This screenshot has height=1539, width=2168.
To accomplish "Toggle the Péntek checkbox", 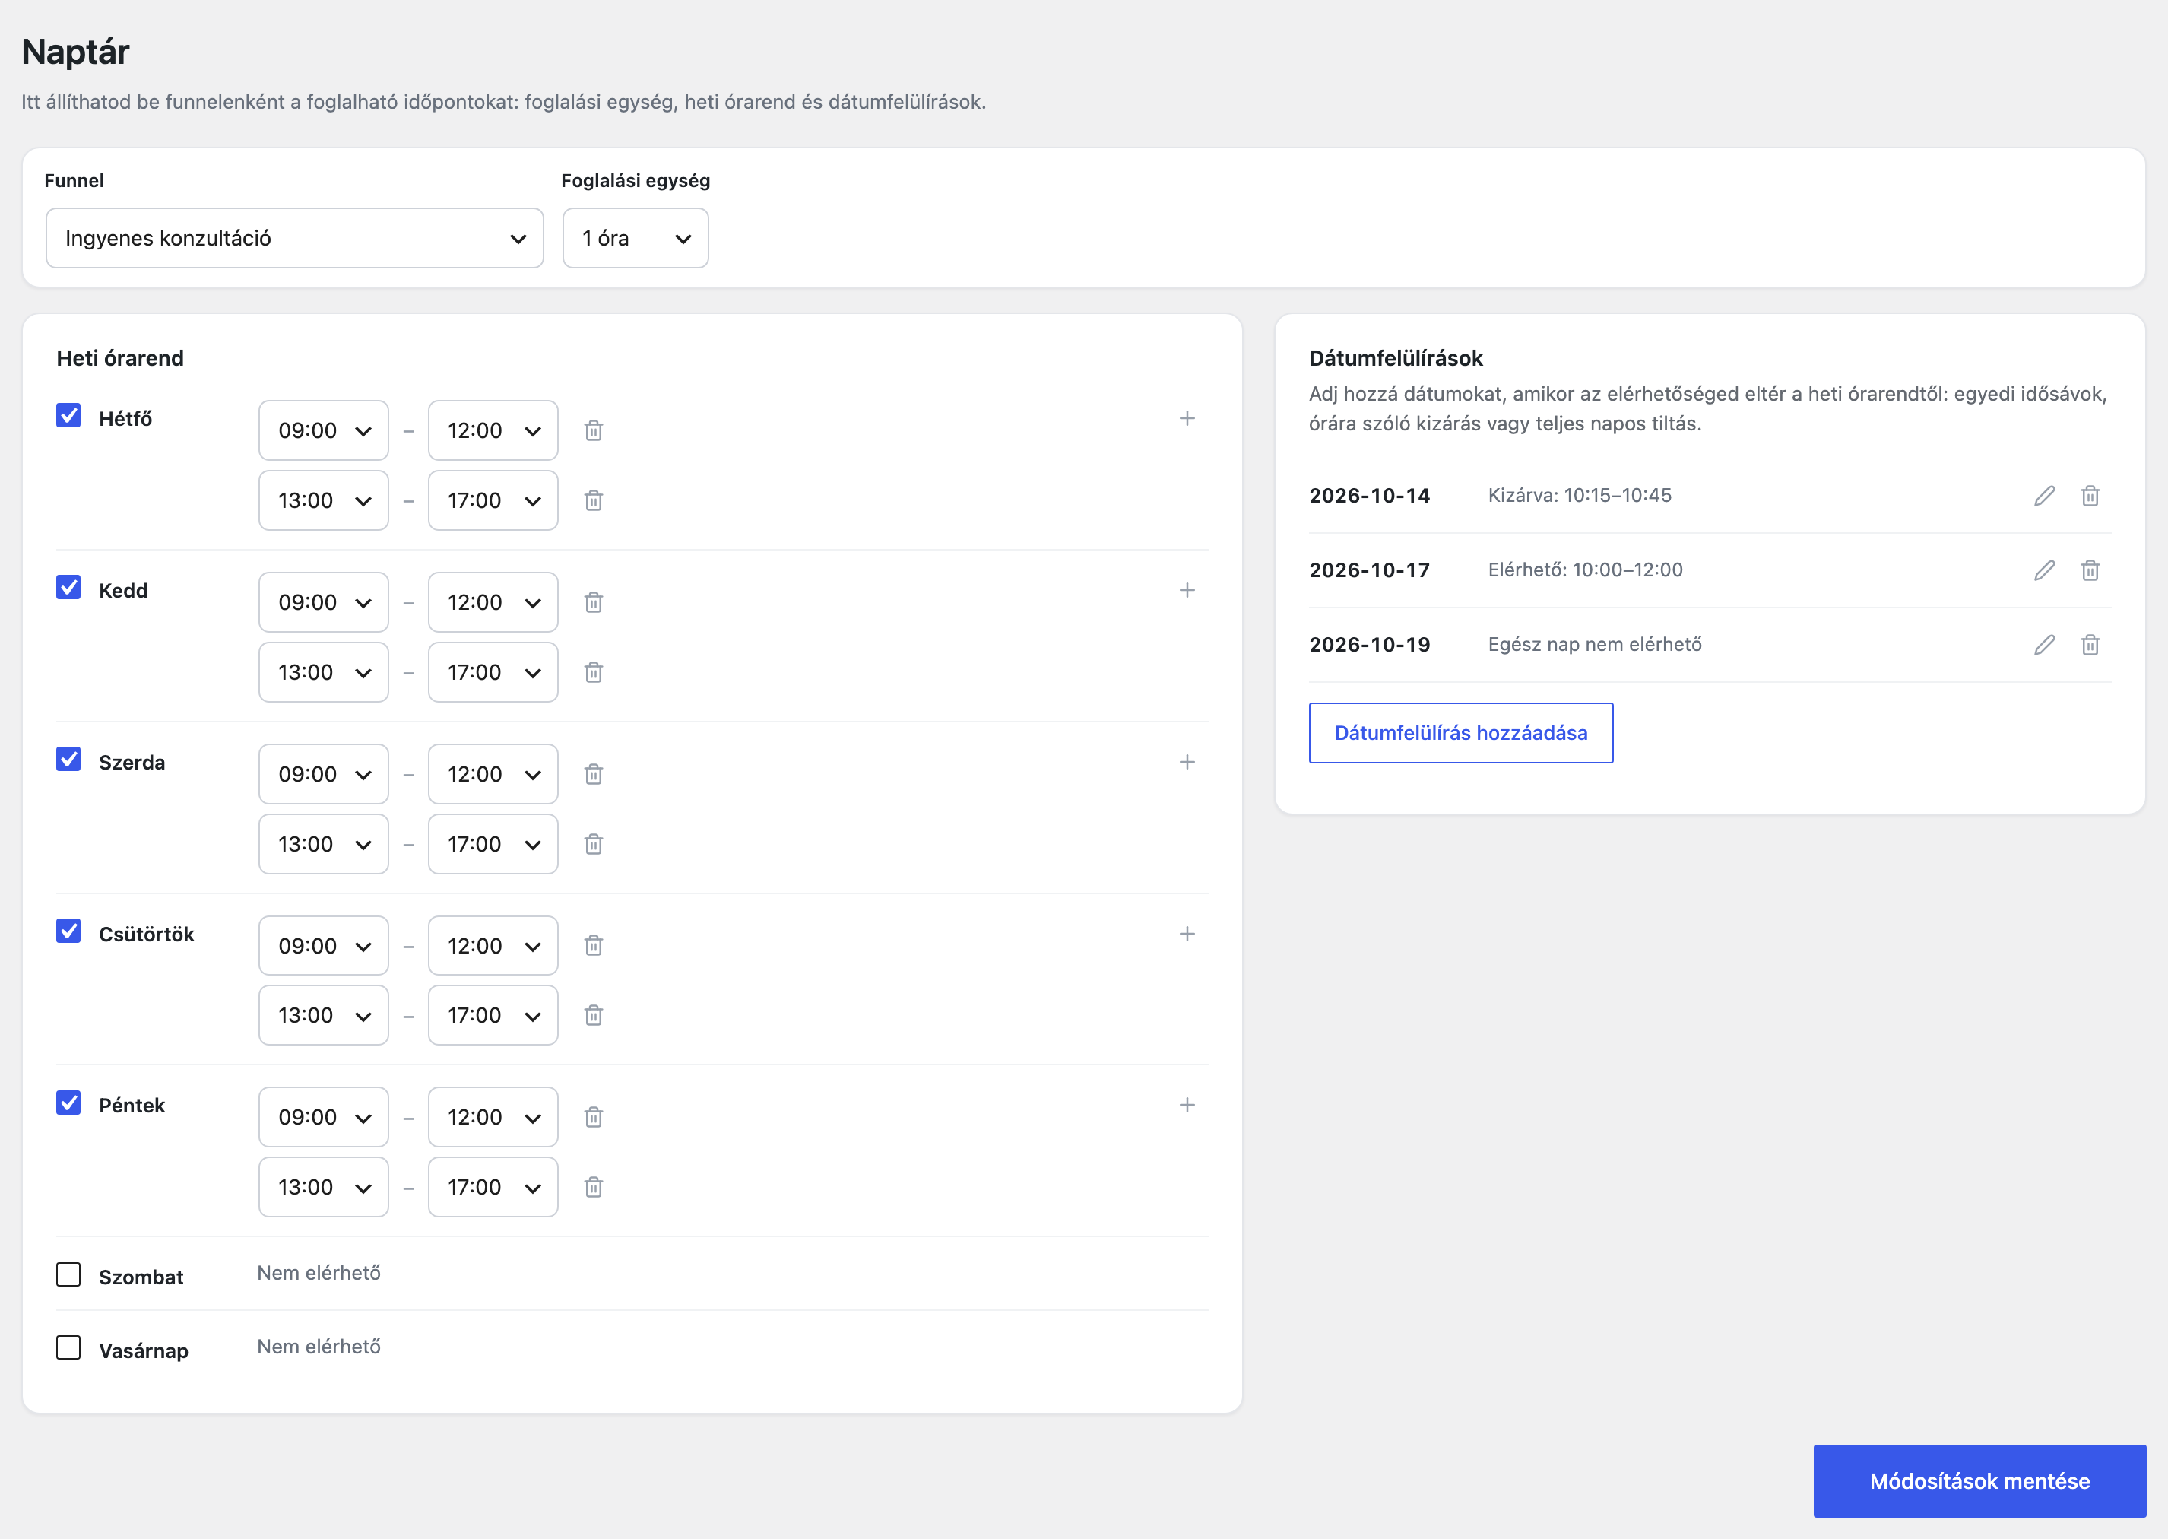I will (x=68, y=1102).
